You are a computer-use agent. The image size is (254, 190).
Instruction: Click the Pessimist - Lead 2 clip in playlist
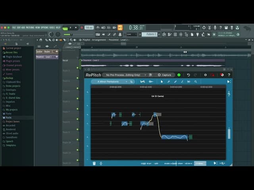(153, 63)
